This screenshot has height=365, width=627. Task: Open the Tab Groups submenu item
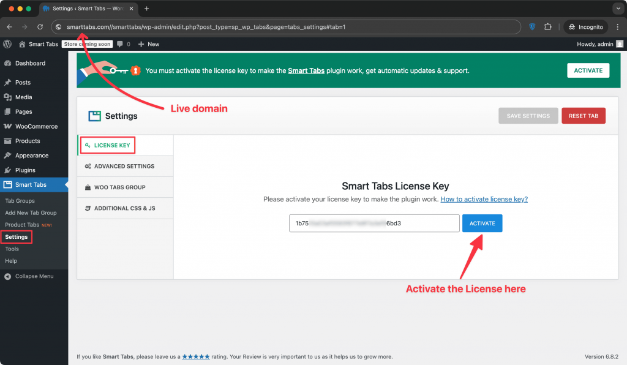20,201
